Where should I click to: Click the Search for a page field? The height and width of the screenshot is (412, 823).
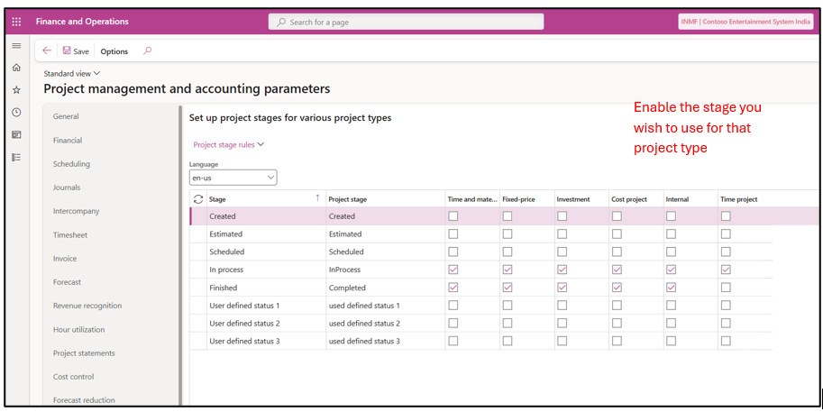tap(406, 22)
